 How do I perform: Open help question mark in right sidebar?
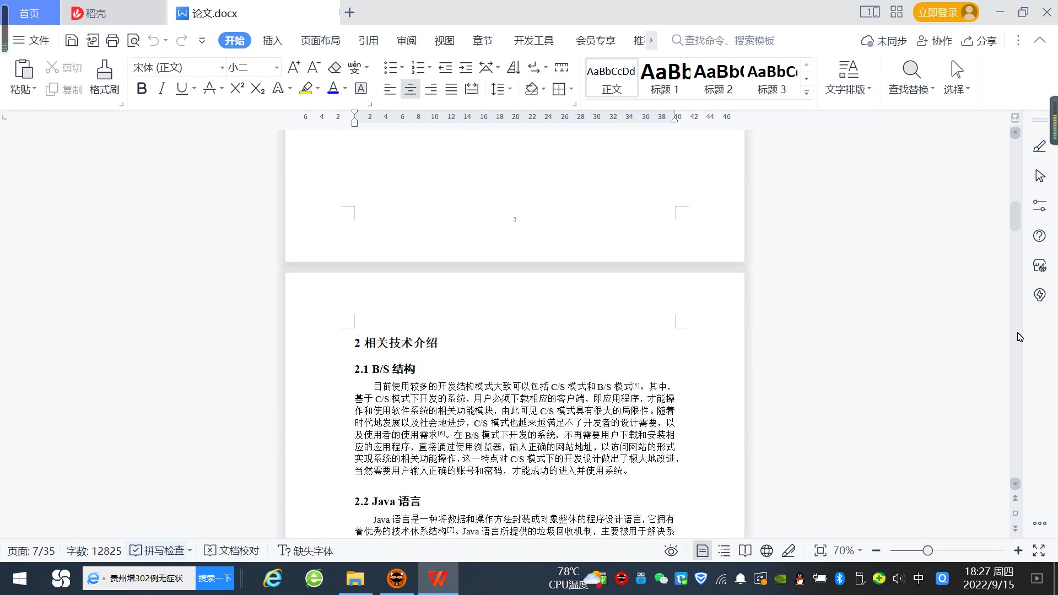pyautogui.click(x=1039, y=236)
